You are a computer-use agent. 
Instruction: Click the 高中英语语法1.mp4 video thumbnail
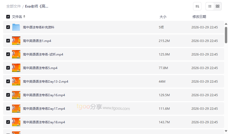[16, 41]
